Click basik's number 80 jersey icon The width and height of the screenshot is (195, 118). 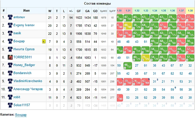coord(10,33)
